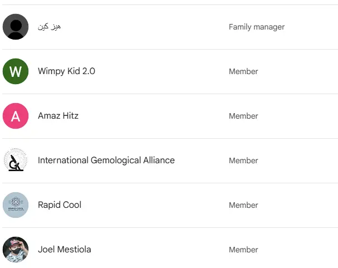
Task: Click Joel Mestiola's profile photo
Action: click(16, 250)
